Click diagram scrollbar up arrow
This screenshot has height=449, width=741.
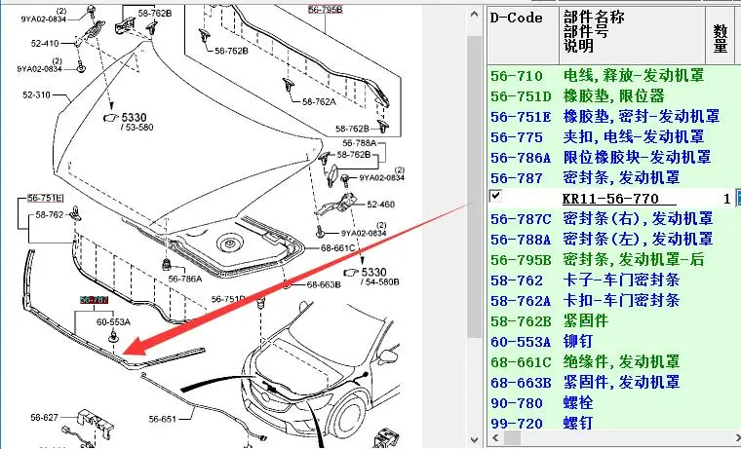pos(475,15)
